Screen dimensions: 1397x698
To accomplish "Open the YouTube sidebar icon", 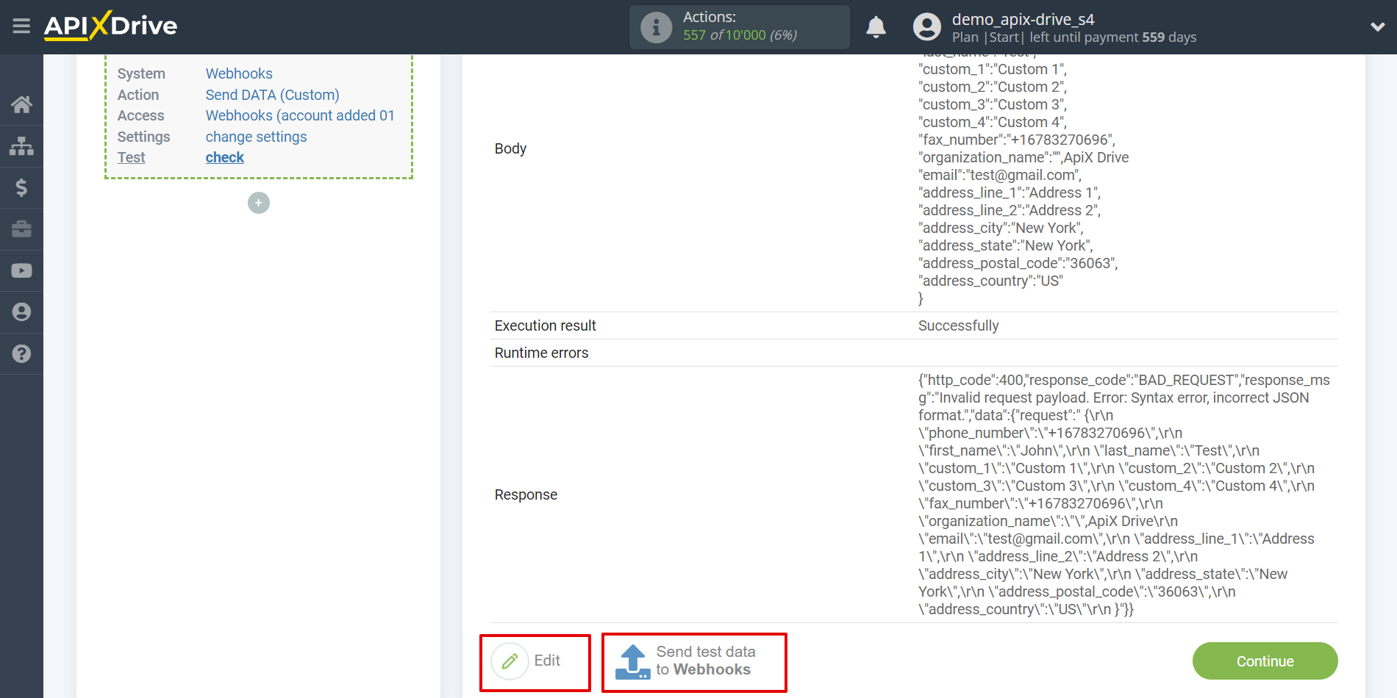I will [21, 270].
